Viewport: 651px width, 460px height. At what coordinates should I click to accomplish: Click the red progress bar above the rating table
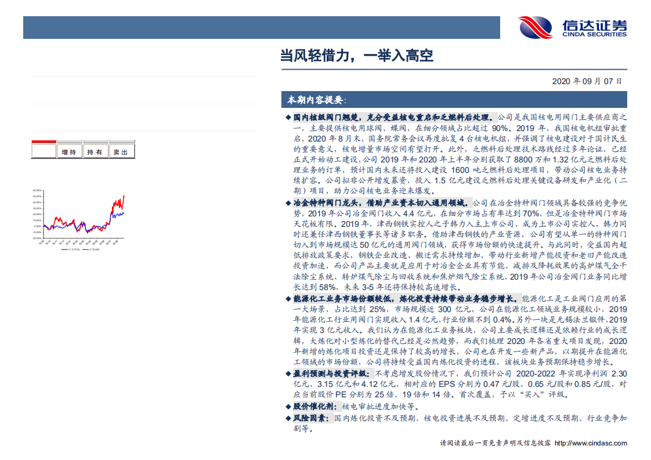coord(44,141)
